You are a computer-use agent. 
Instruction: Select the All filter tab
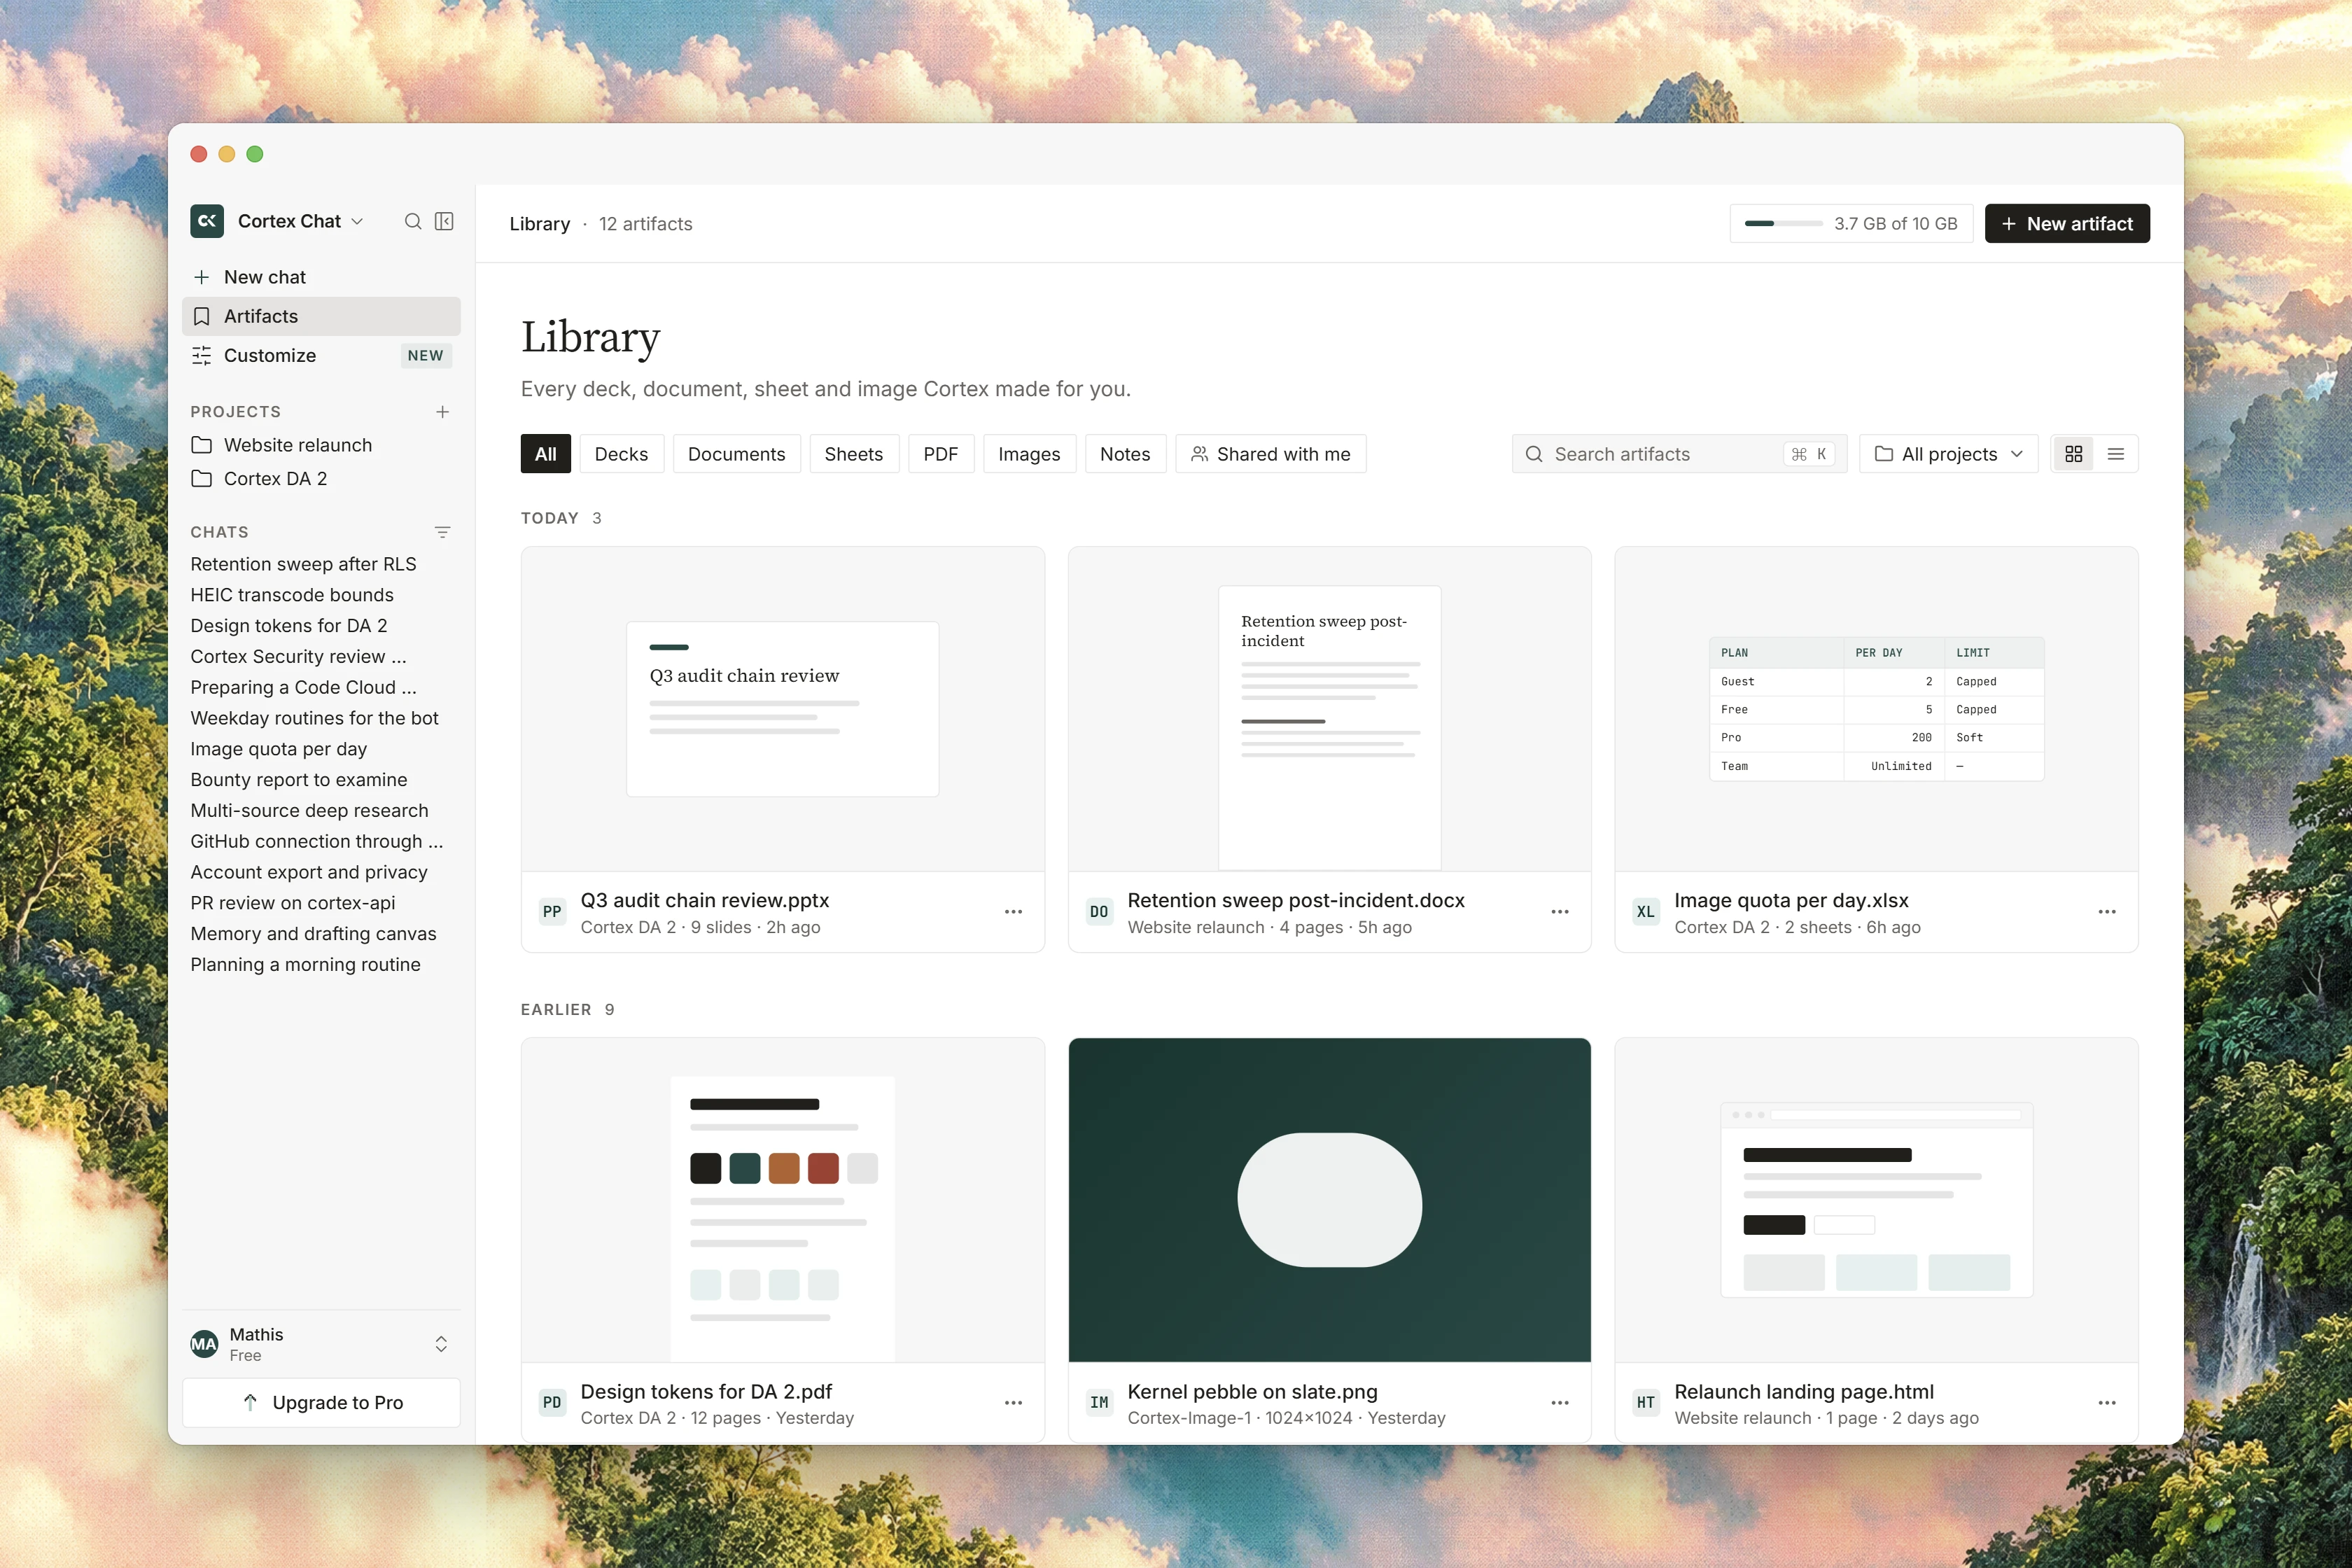546,454
